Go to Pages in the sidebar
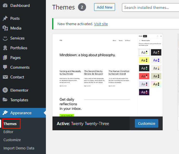The width and height of the screenshot is (179, 154). (23, 58)
